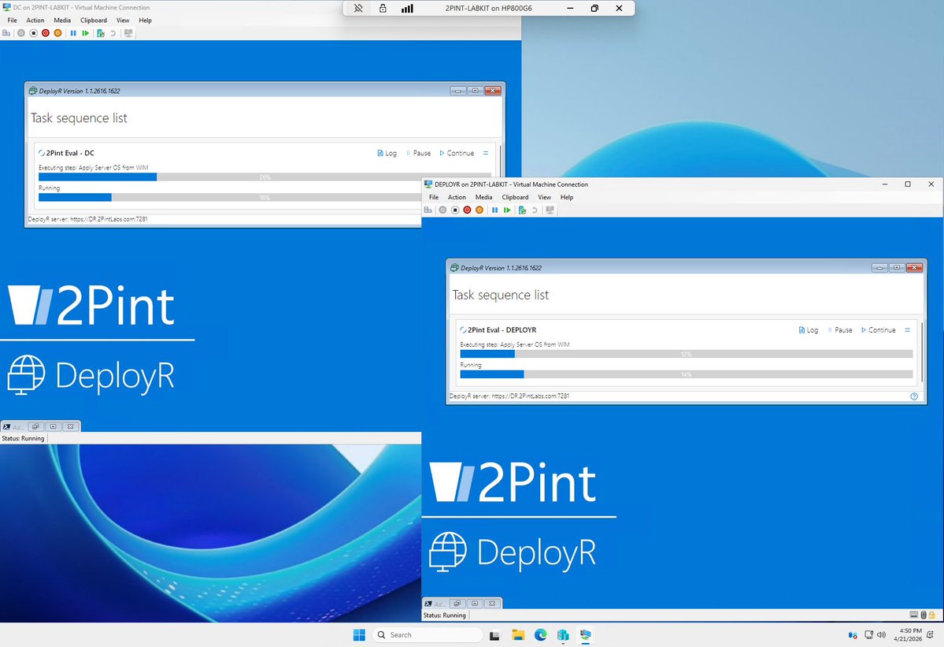The height and width of the screenshot is (647, 944).
Task: Click the padlock icon in DEPLOYR status bar
Action: 932,615
